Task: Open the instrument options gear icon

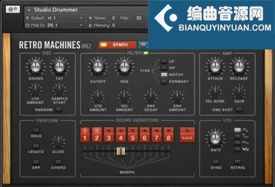Action: [x=13, y=9]
